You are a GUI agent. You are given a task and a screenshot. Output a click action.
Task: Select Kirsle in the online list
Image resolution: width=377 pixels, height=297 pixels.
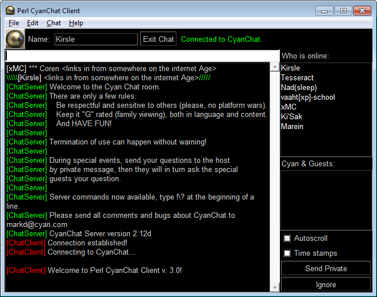[290, 68]
